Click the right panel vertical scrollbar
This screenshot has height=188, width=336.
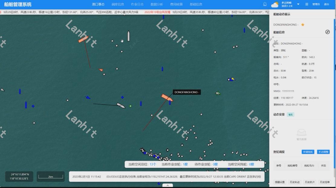[x=334, y=90]
